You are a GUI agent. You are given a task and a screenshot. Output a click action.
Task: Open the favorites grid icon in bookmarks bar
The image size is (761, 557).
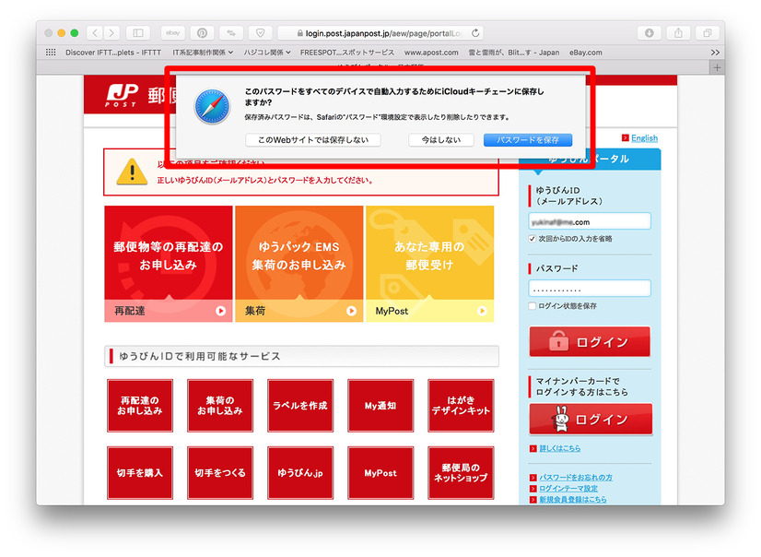51,52
